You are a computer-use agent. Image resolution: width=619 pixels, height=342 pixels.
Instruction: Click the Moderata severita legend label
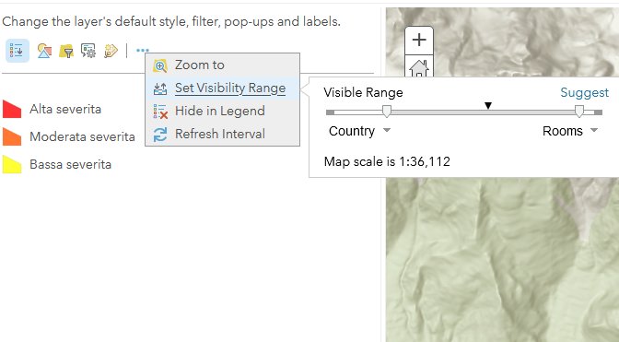tap(82, 136)
